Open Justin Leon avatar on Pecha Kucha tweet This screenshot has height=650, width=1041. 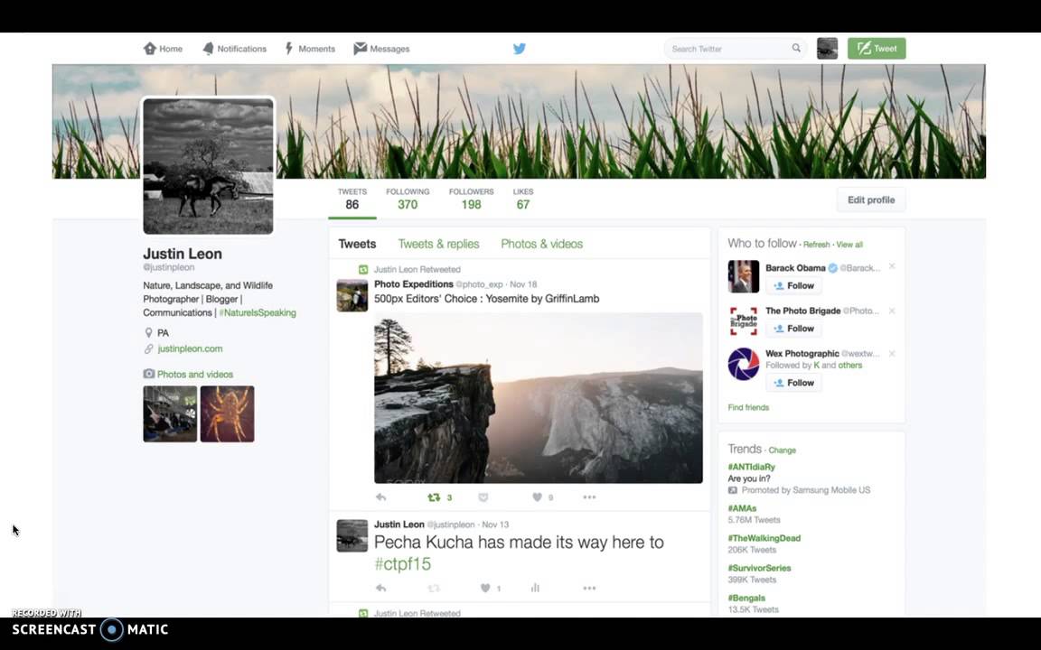tap(352, 535)
